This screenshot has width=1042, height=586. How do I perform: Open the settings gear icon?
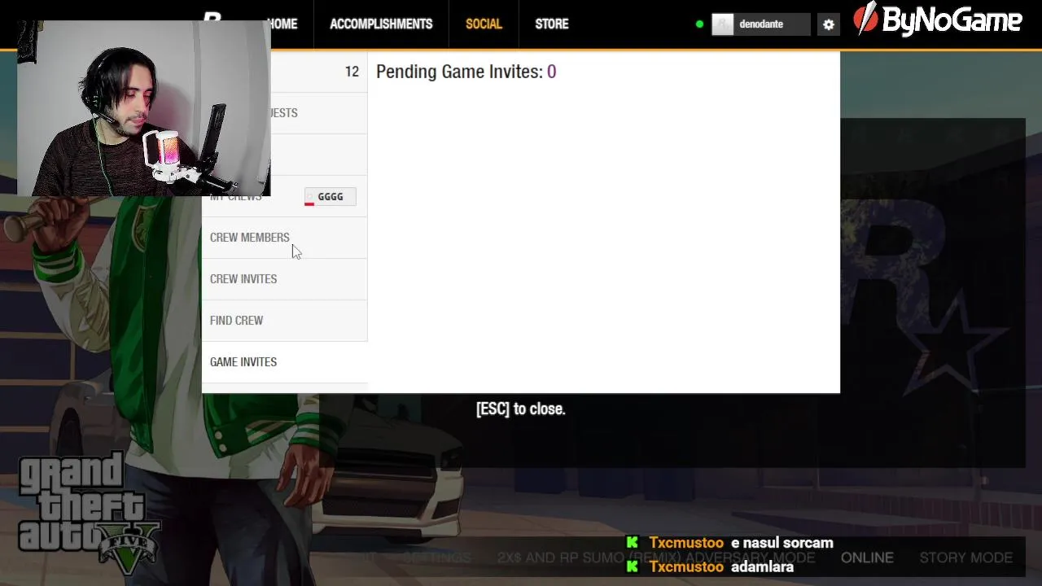829,24
